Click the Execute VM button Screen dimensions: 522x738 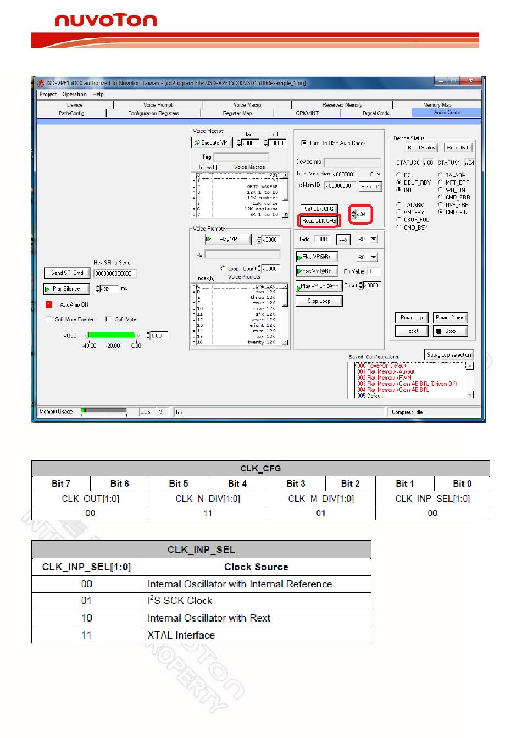click(213, 143)
